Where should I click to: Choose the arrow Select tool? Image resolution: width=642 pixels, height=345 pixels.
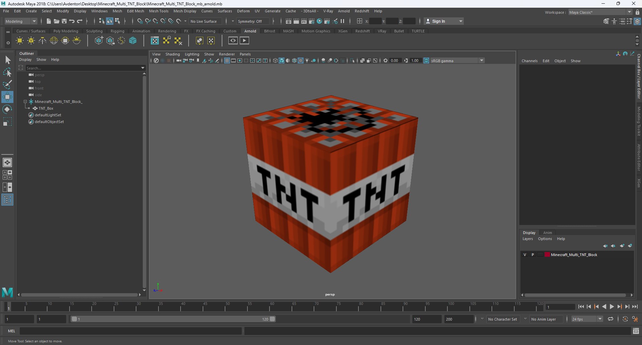7,60
